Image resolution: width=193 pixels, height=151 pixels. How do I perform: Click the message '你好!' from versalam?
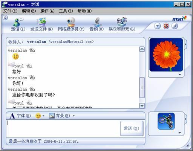(18, 83)
